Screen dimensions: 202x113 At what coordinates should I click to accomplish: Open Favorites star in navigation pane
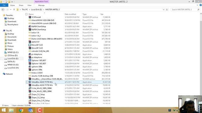point(4,15)
